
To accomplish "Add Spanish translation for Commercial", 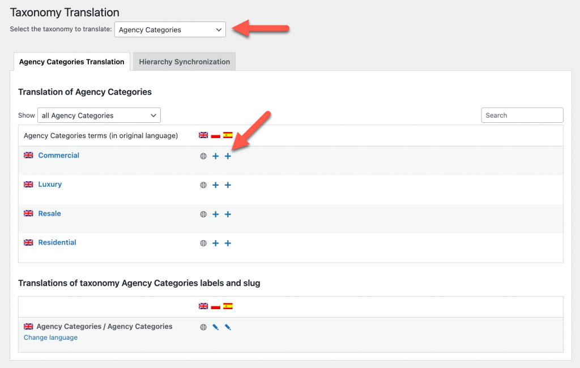I will [x=228, y=156].
